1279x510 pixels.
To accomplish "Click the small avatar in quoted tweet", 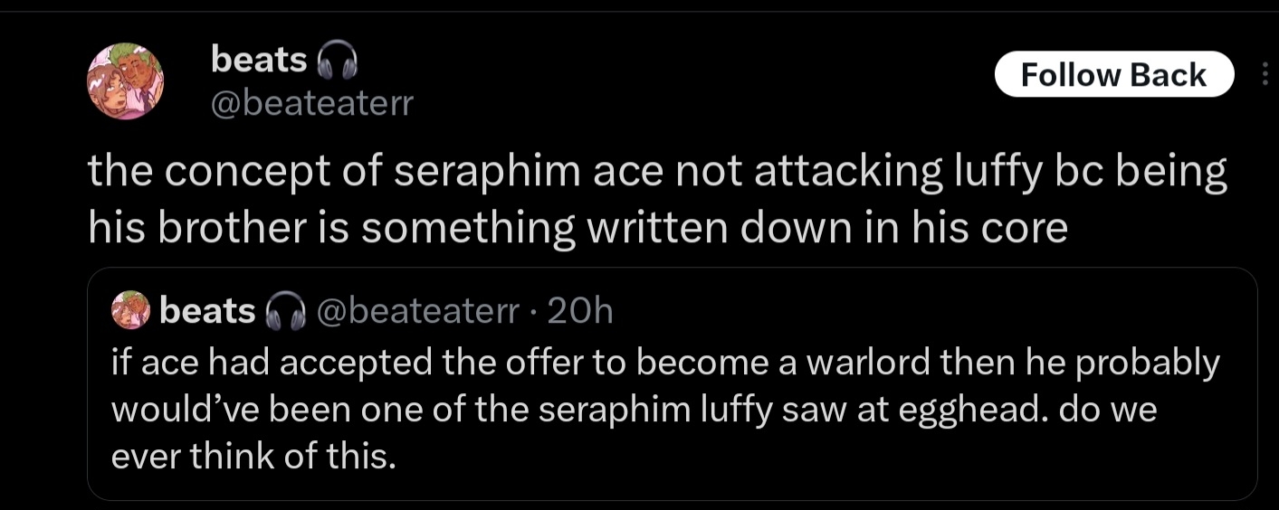I will click(129, 310).
